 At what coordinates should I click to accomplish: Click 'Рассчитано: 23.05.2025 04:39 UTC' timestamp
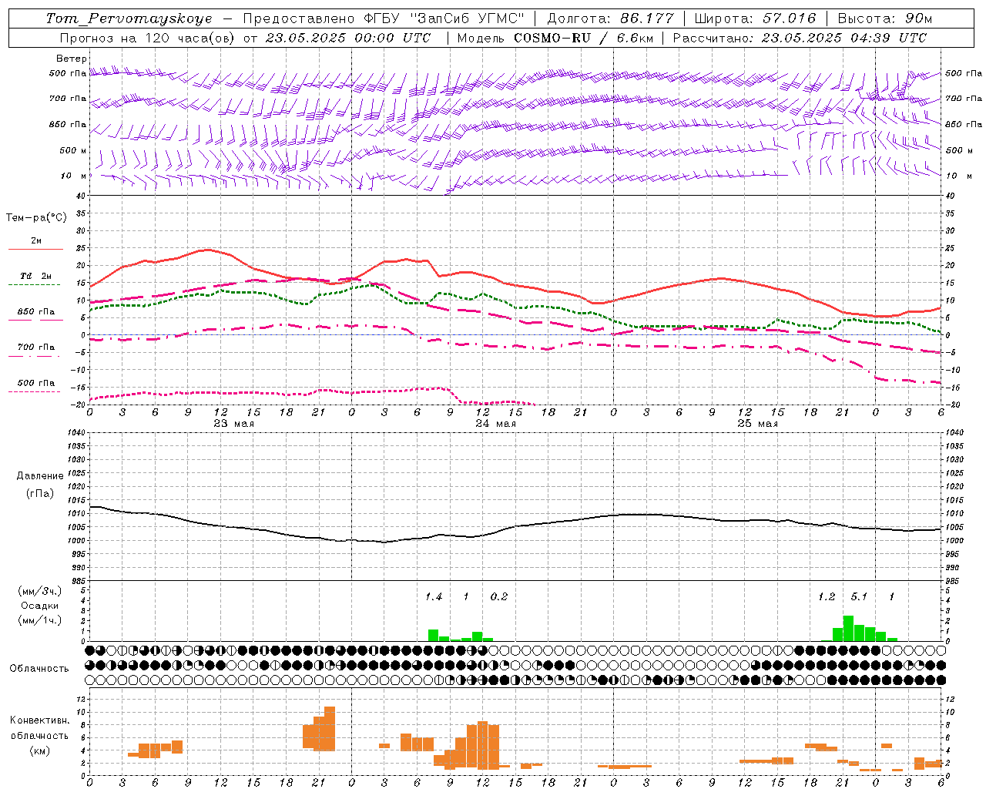pos(800,38)
